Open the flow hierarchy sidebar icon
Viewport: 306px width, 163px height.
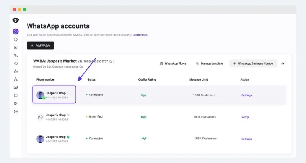(16, 79)
